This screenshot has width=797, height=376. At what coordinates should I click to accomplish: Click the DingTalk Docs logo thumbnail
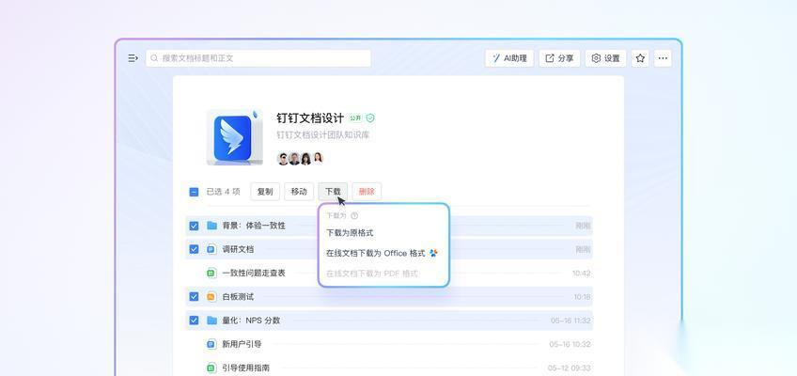[x=233, y=136]
